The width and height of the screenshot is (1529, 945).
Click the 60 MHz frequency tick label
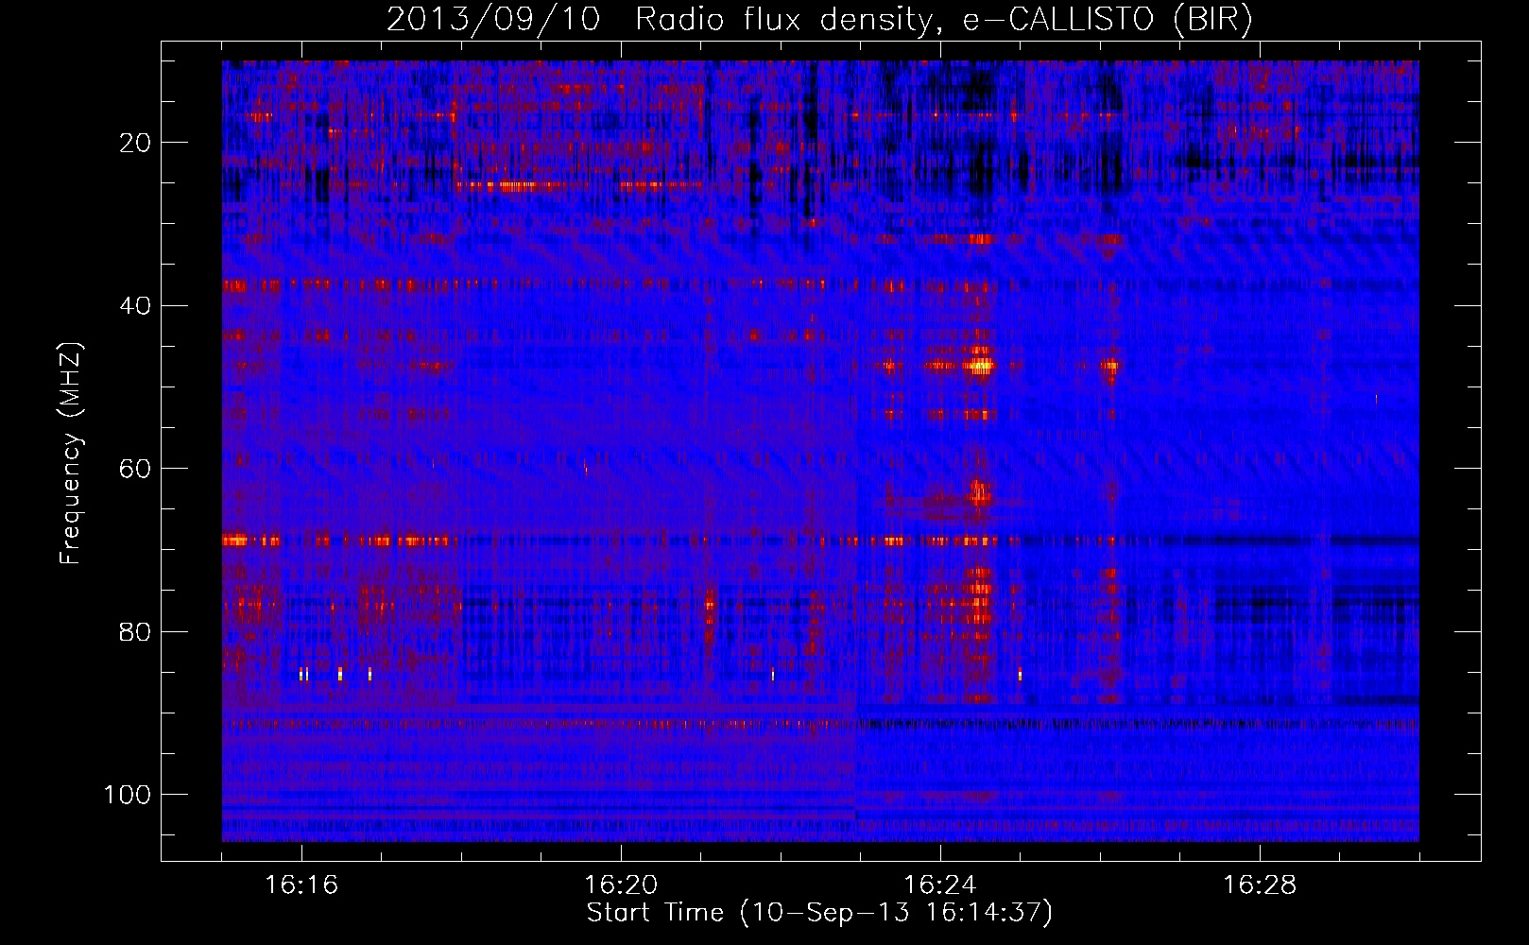click(136, 469)
